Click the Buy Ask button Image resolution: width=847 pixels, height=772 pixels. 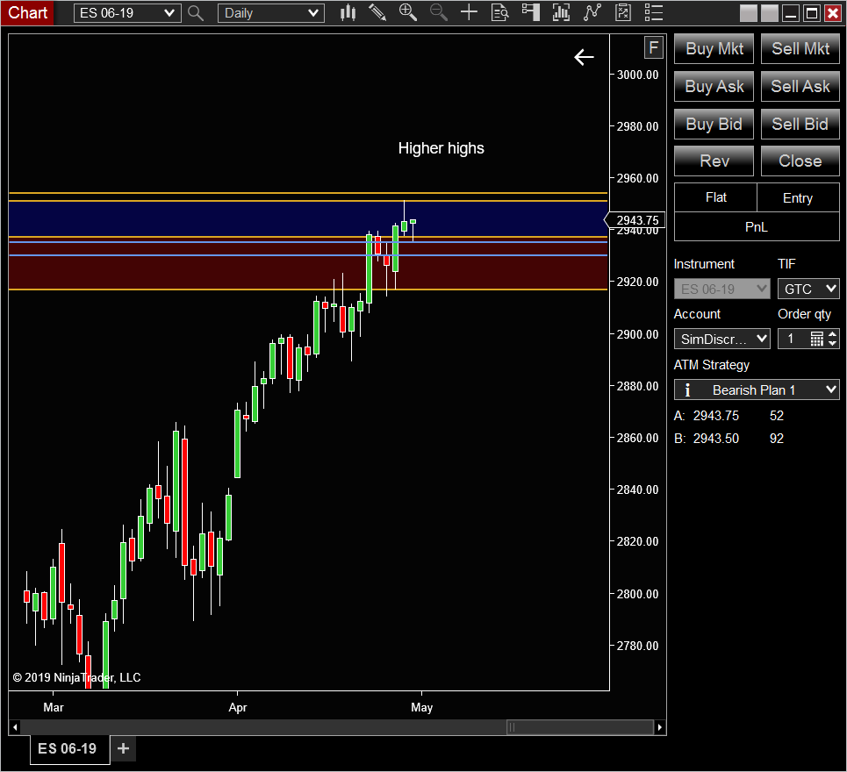[x=714, y=86]
